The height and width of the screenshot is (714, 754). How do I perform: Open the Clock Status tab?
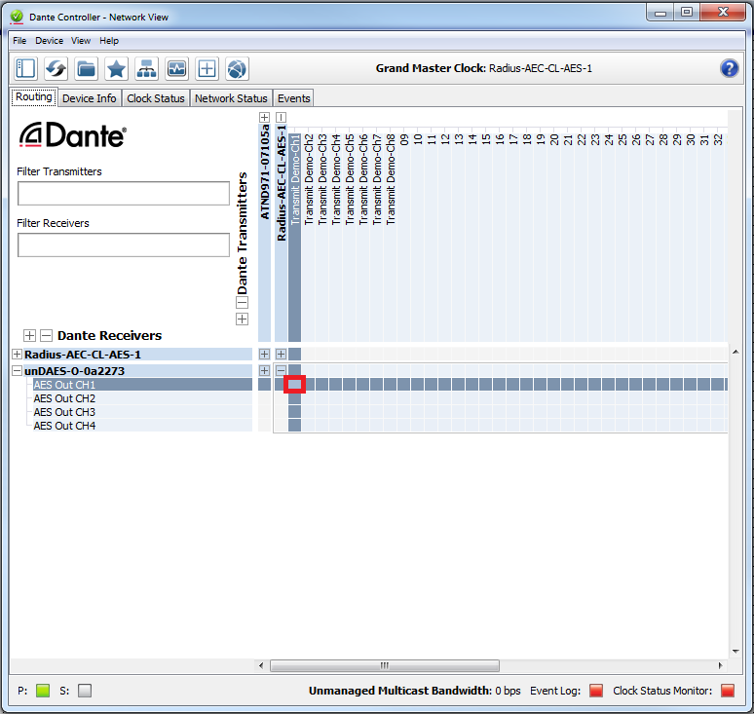click(x=156, y=98)
